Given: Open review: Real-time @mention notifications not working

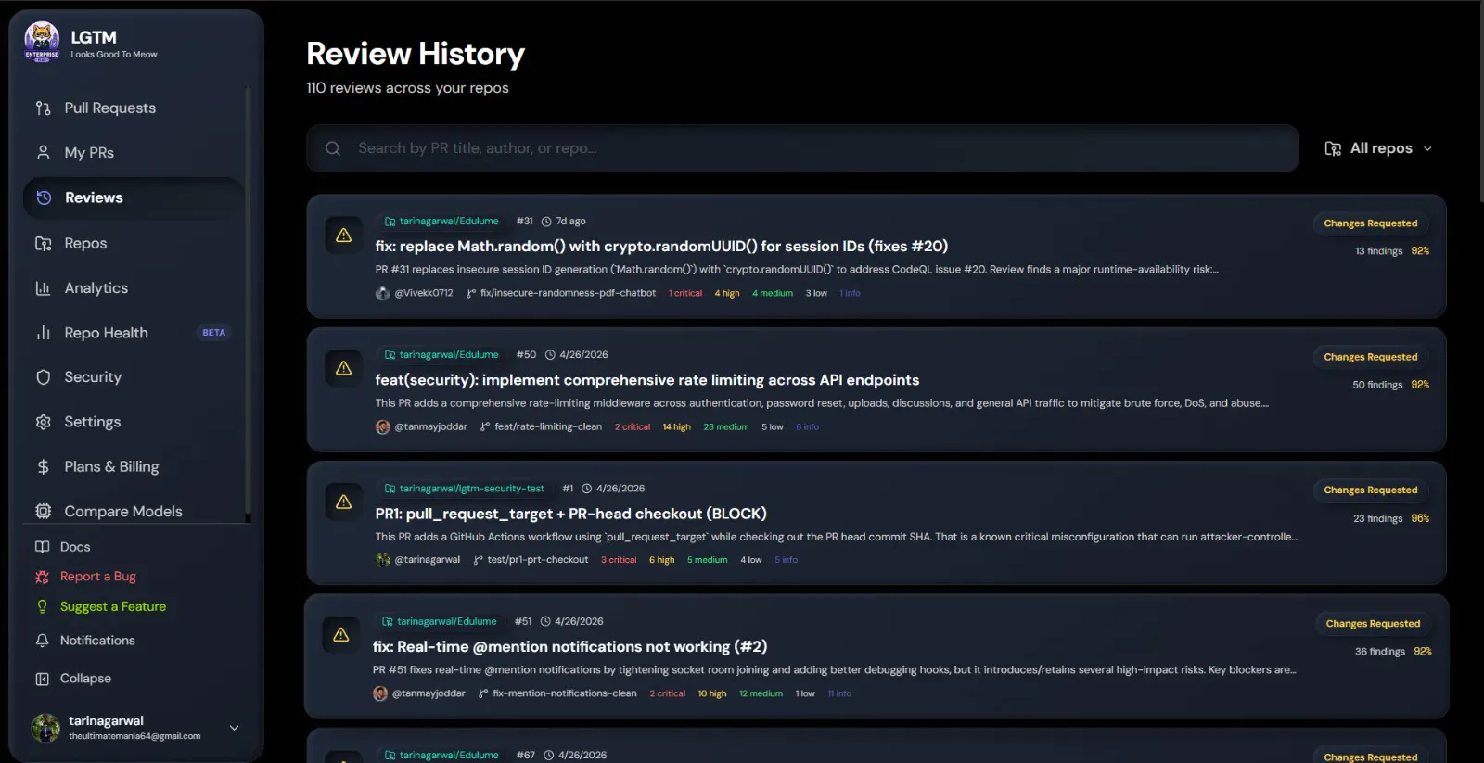Looking at the screenshot, I should coord(569,646).
